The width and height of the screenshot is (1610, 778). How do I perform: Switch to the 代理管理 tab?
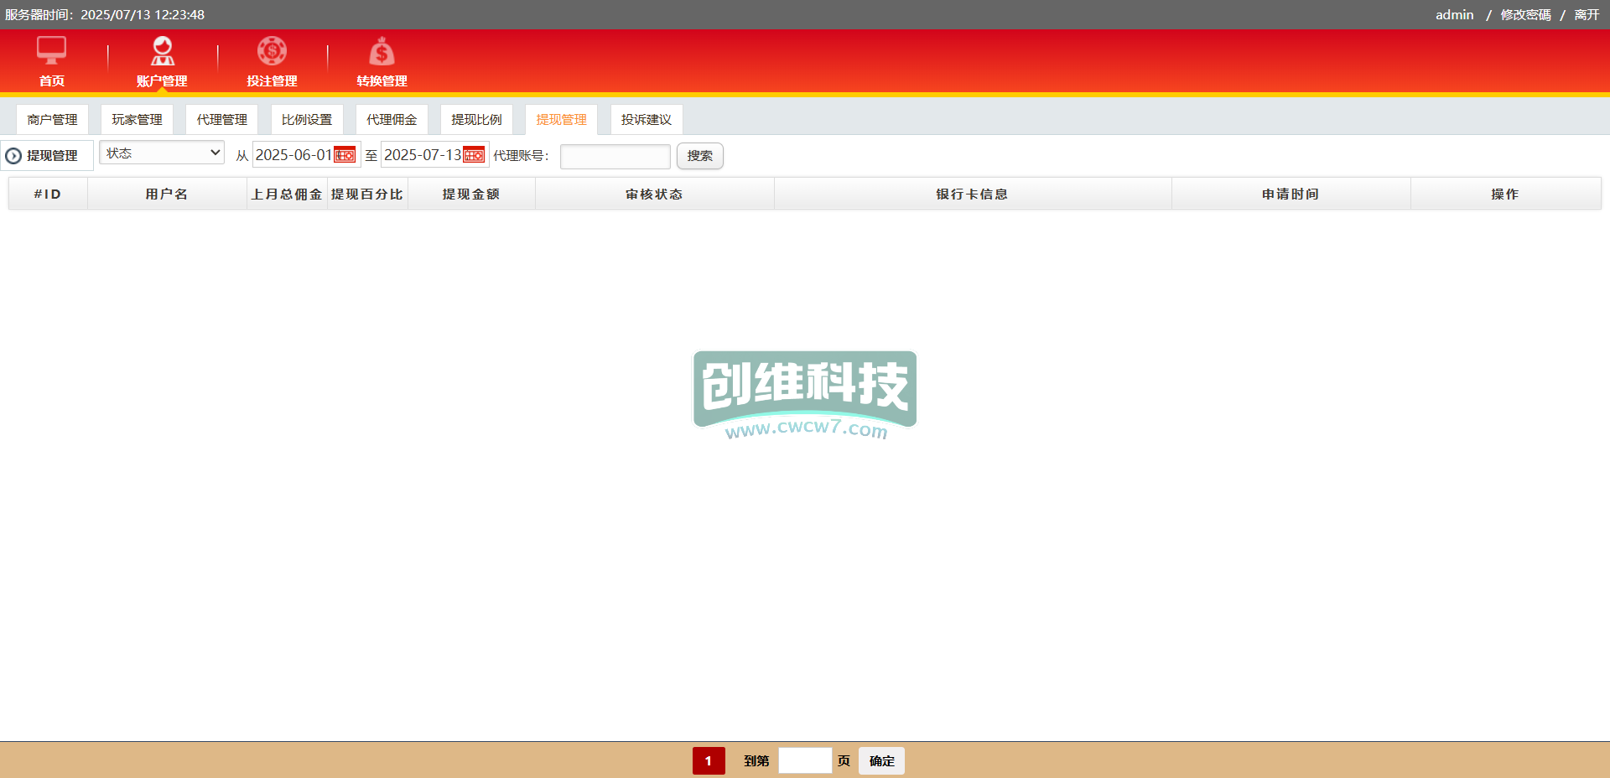click(221, 120)
